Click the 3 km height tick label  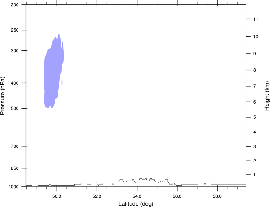pos(255,146)
